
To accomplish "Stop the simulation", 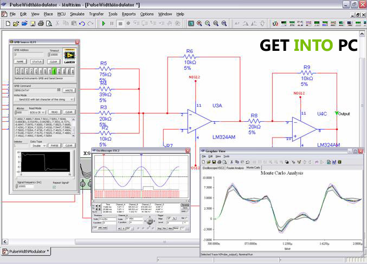I will [x=120, y=23].
